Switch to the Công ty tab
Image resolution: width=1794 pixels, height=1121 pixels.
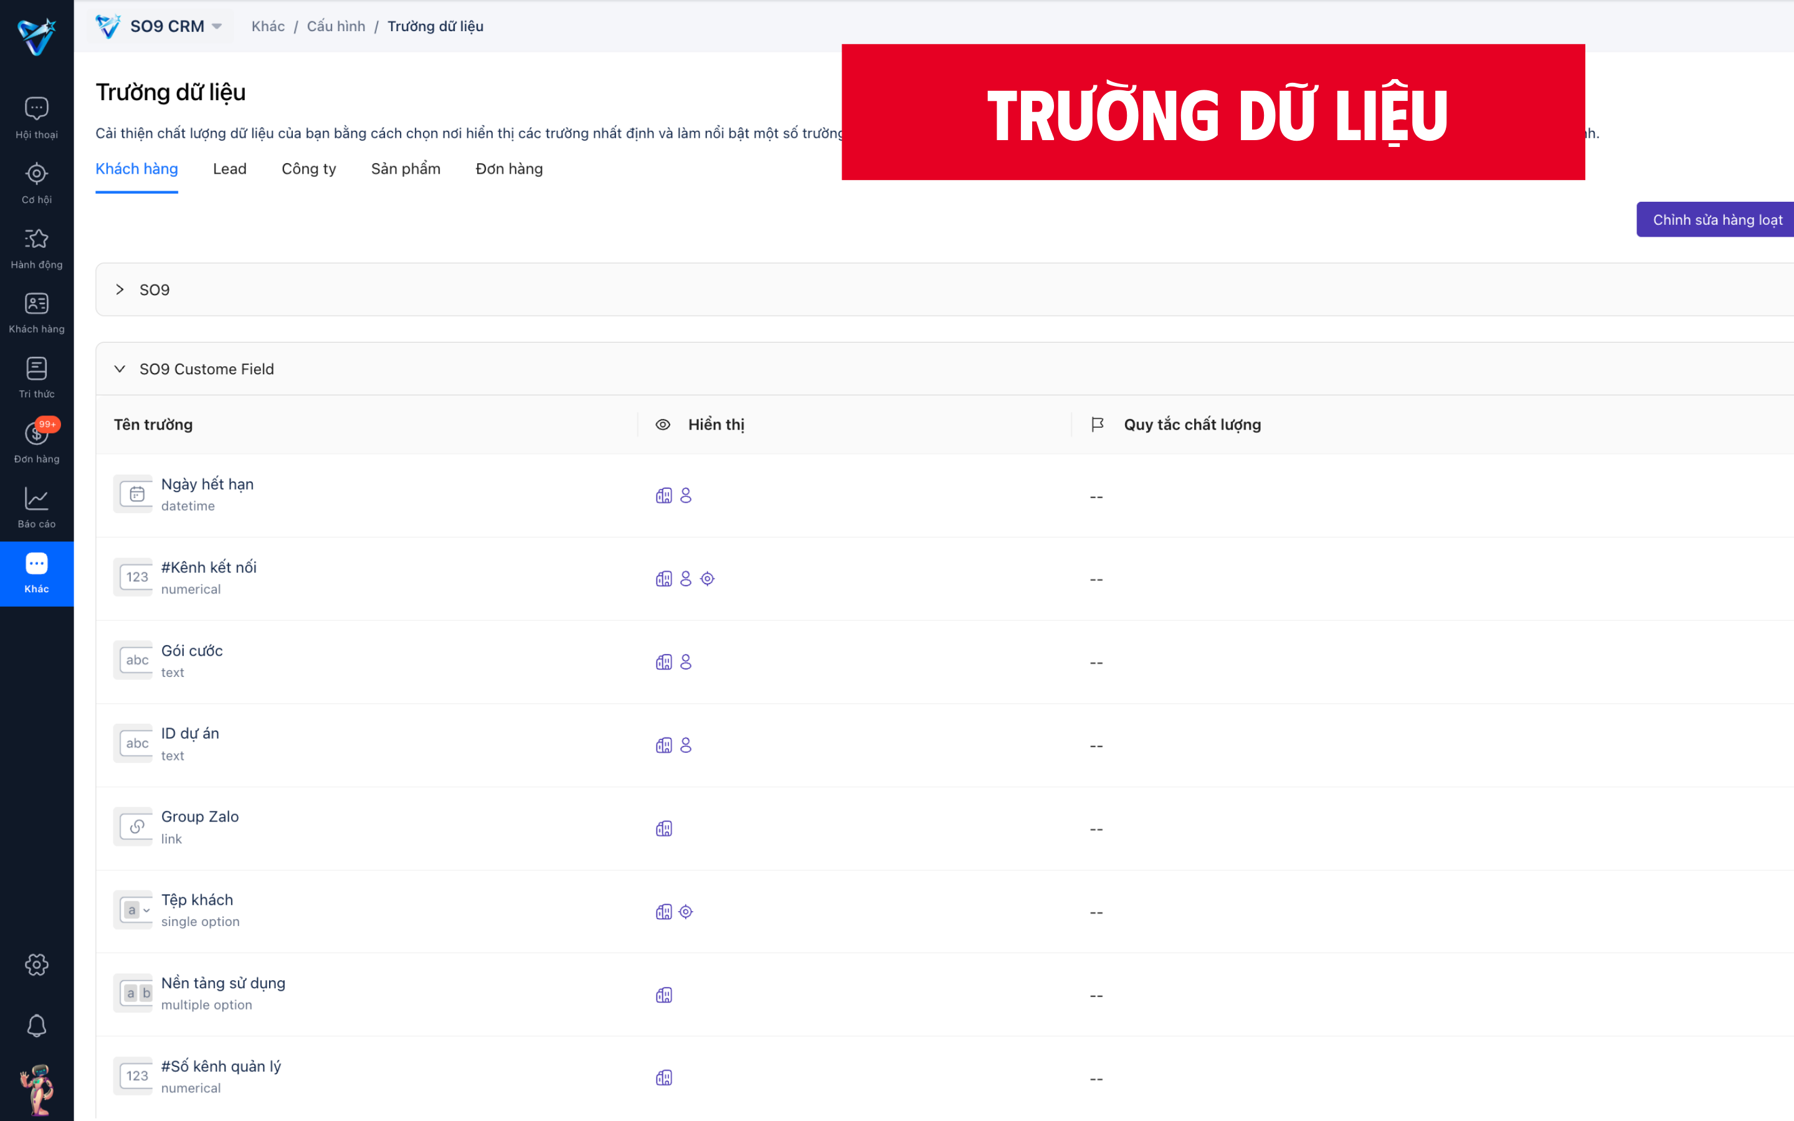pyautogui.click(x=308, y=169)
